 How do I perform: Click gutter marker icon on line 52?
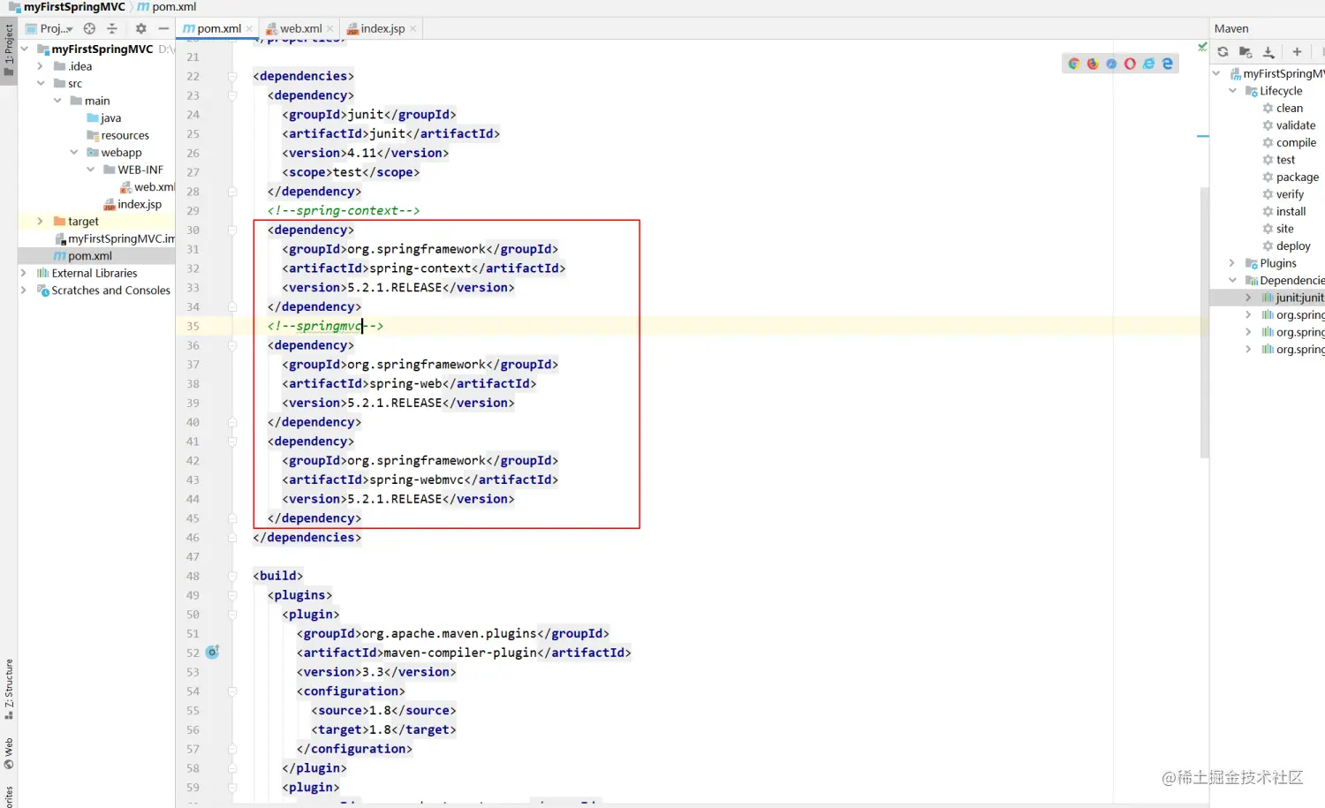[212, 652]
